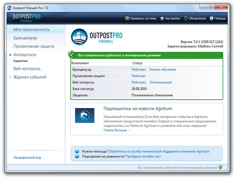
Task: Expand the 'Журнал событий' tree arrow
Action: click(10, 77)
